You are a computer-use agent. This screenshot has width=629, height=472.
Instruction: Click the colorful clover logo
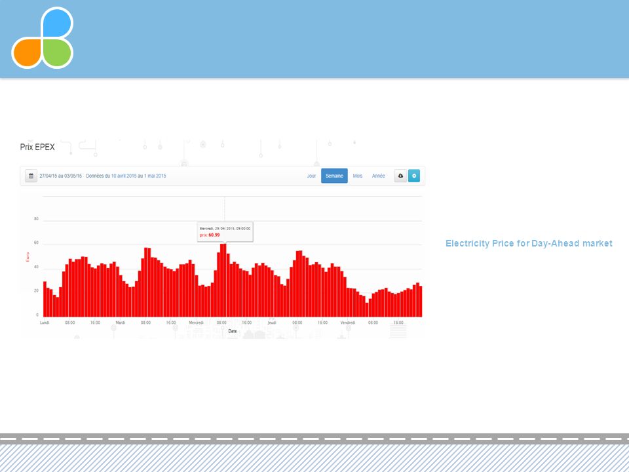(43, 38)
